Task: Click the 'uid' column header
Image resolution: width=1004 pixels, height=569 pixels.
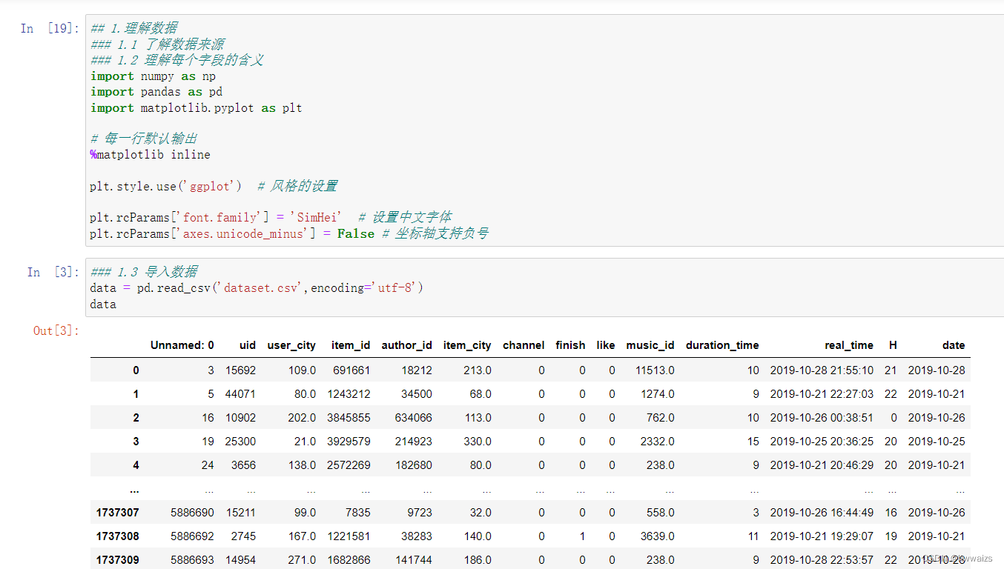Action: (x=248, y=345)
